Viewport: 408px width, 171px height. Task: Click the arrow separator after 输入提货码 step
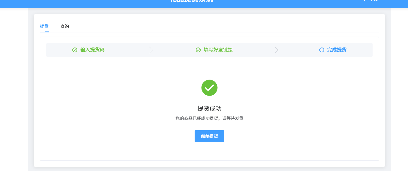click(x=151, y=50)
